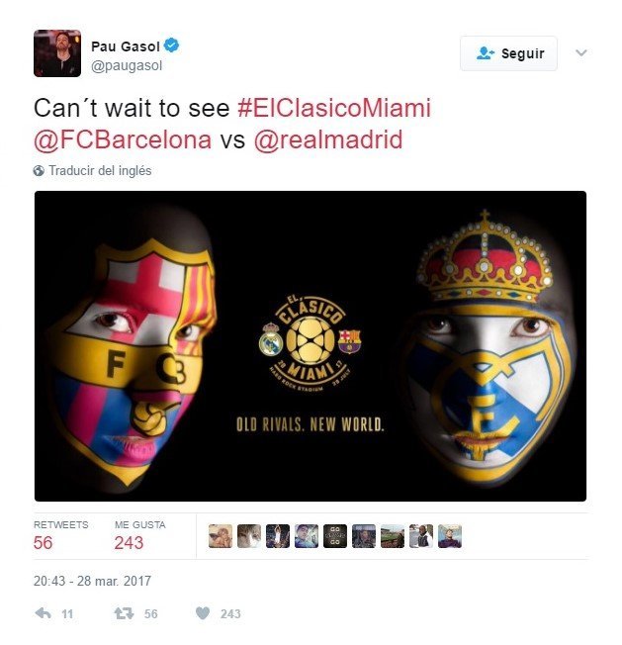Click Traducir del inglés
Screen dimensions: 622x645
pos(100,171)
